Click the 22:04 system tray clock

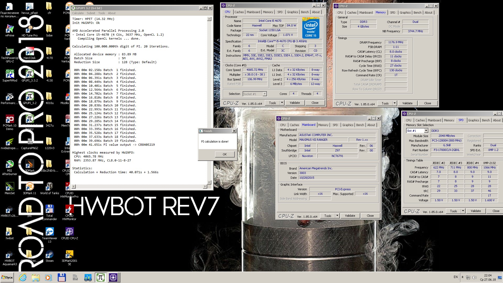click(488, 275)
